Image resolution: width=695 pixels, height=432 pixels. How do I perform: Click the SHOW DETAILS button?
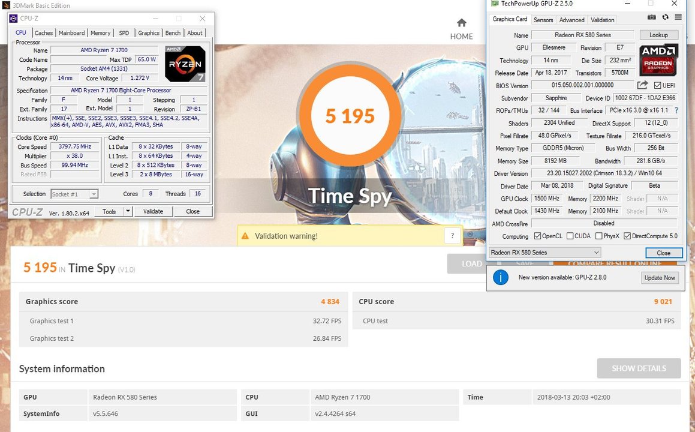coord(639,368)
